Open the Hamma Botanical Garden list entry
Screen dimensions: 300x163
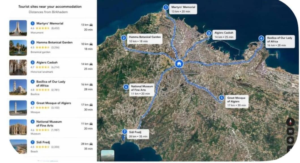(x=51, y=48)
